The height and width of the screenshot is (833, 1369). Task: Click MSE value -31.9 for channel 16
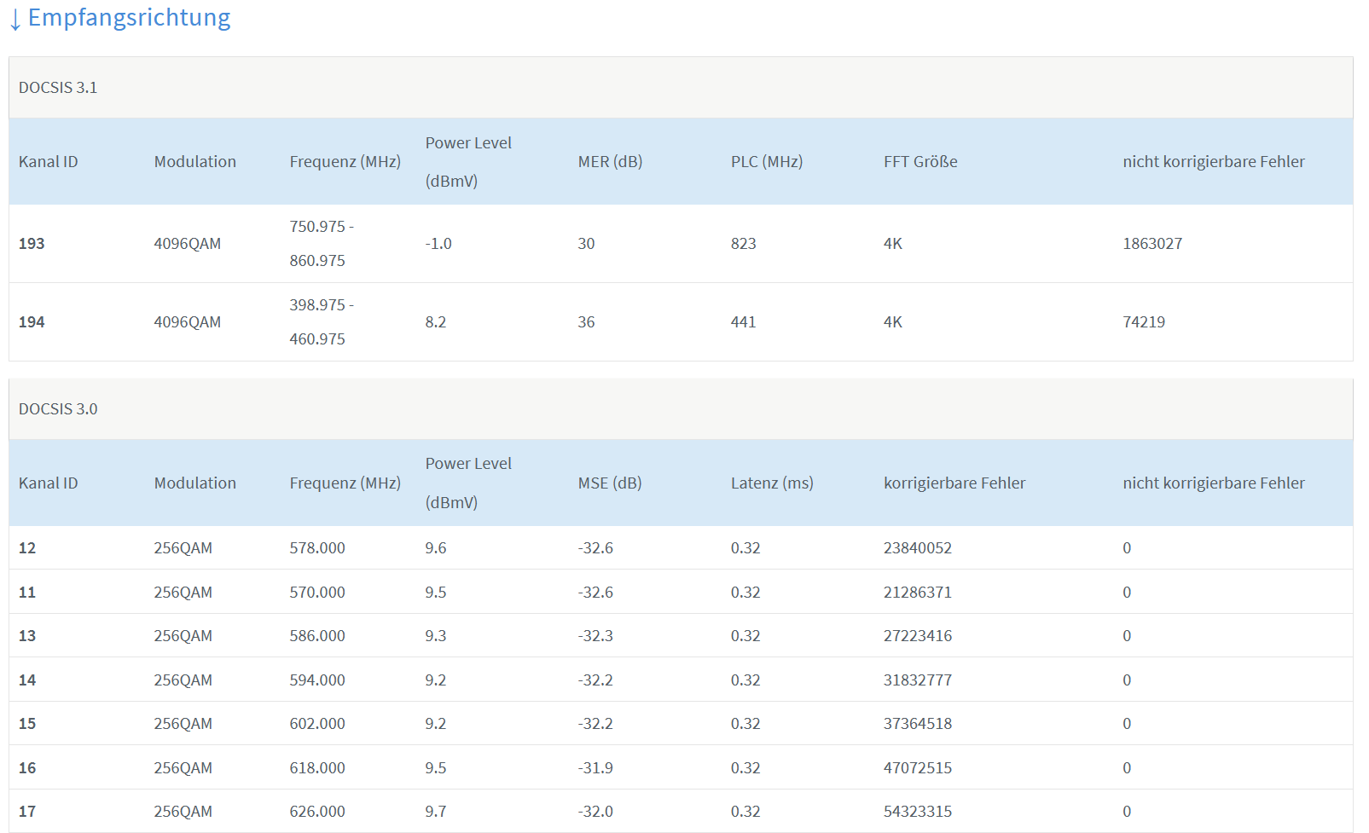click(595, 768)
